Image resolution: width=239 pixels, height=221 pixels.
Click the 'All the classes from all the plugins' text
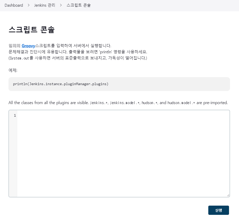tap(49, 103)
